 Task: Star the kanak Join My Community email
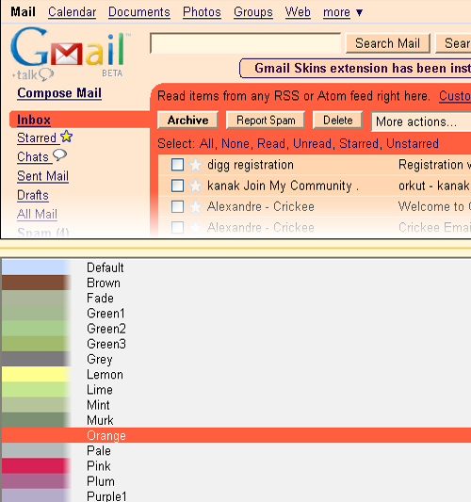[195, 186]
